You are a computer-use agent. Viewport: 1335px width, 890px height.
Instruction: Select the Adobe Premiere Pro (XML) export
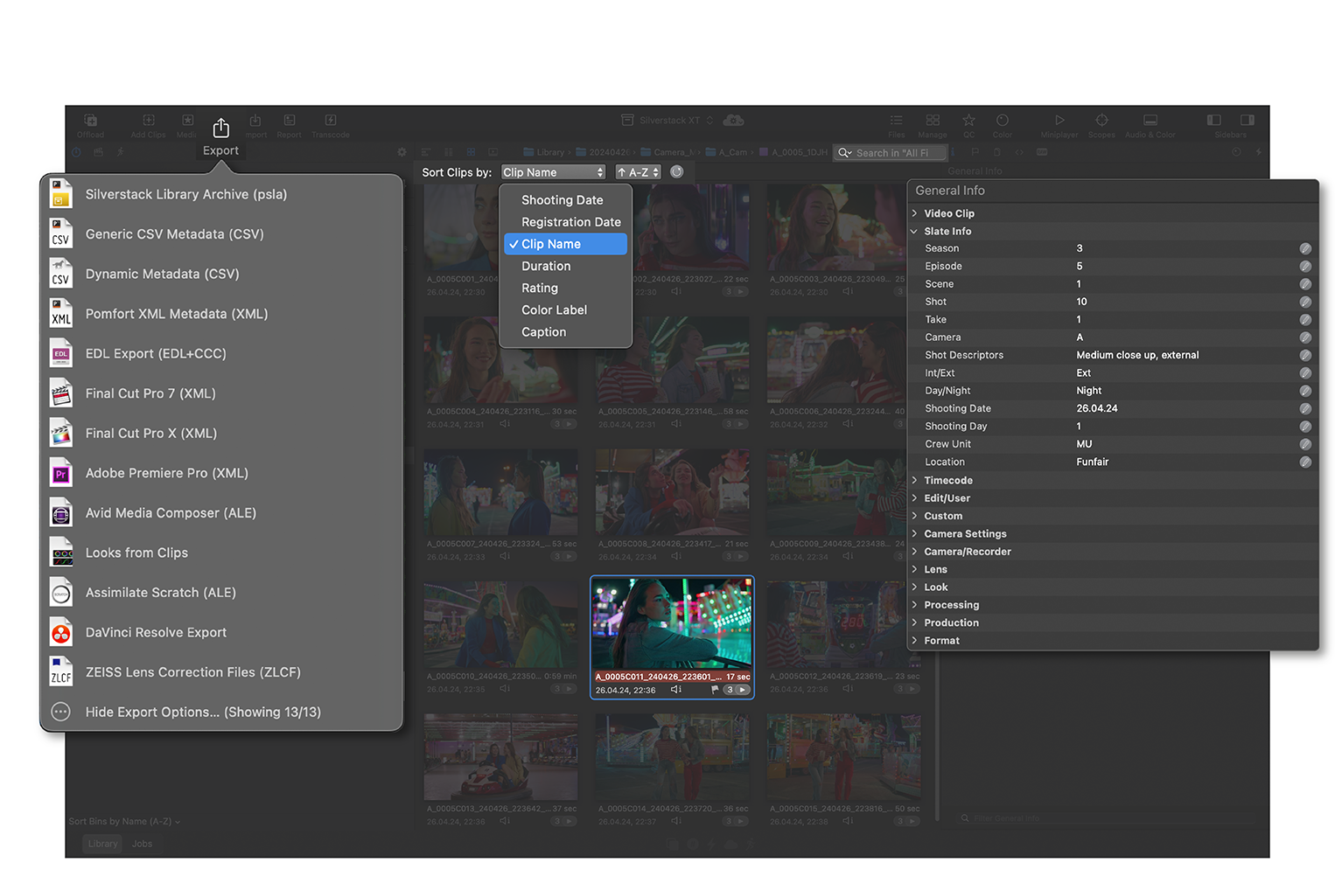tap(166, 473)
